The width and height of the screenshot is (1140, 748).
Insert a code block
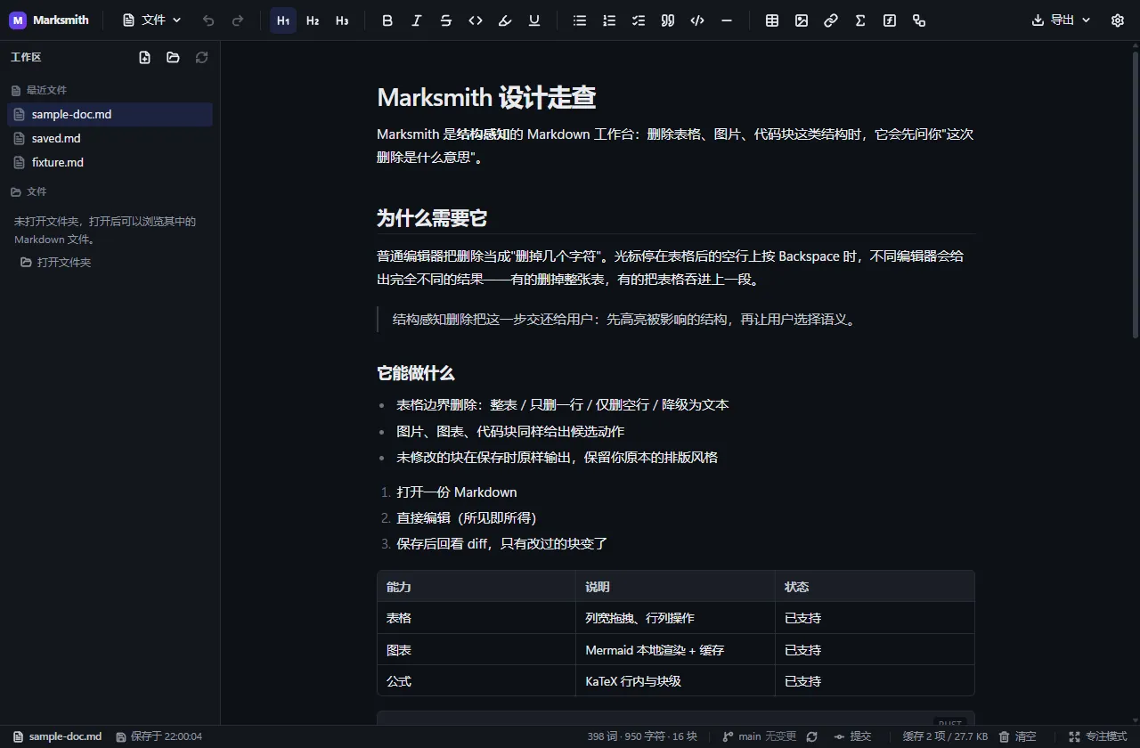point(697,20)
